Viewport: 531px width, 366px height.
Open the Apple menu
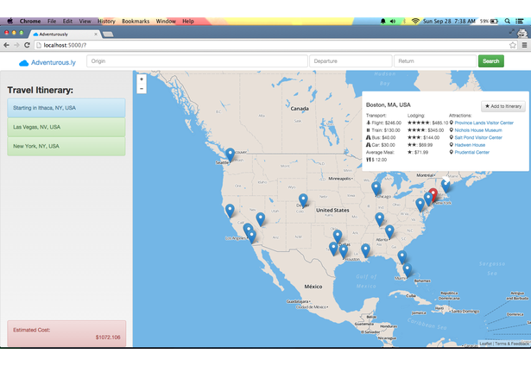(x=10, y=21)
